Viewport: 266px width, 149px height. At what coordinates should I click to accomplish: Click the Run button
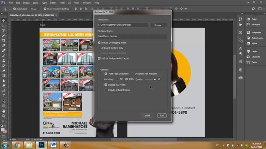(x=162, y=116)
